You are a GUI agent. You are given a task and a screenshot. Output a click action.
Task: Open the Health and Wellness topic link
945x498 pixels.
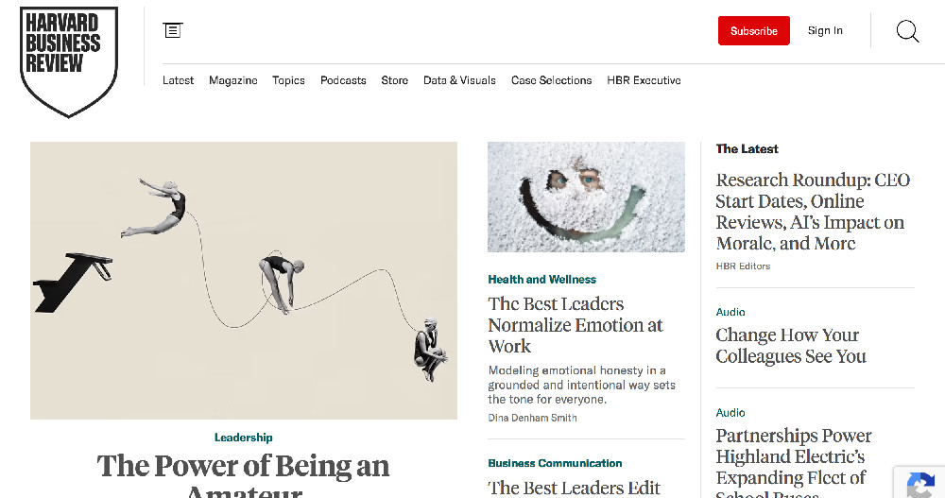tap(541, 279)
